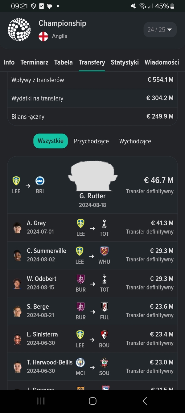This screenshot has width=185, height=413.
Task: Open the Terminarz tab
Action: coord(34,62)
